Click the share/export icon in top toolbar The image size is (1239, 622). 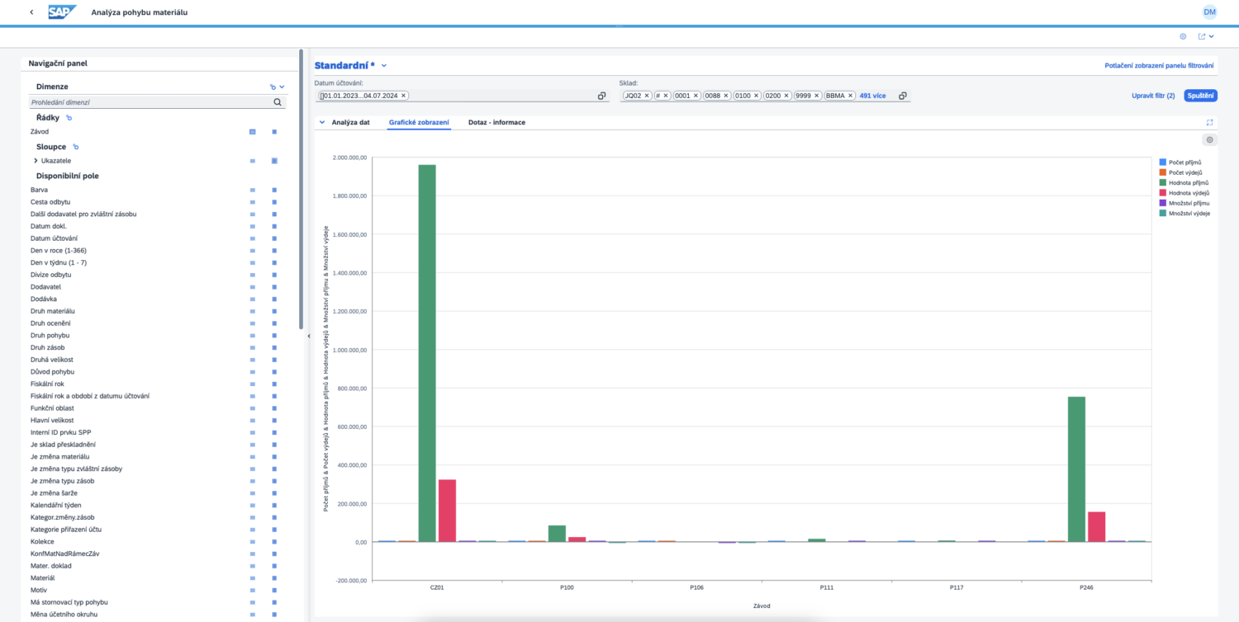1203,36
